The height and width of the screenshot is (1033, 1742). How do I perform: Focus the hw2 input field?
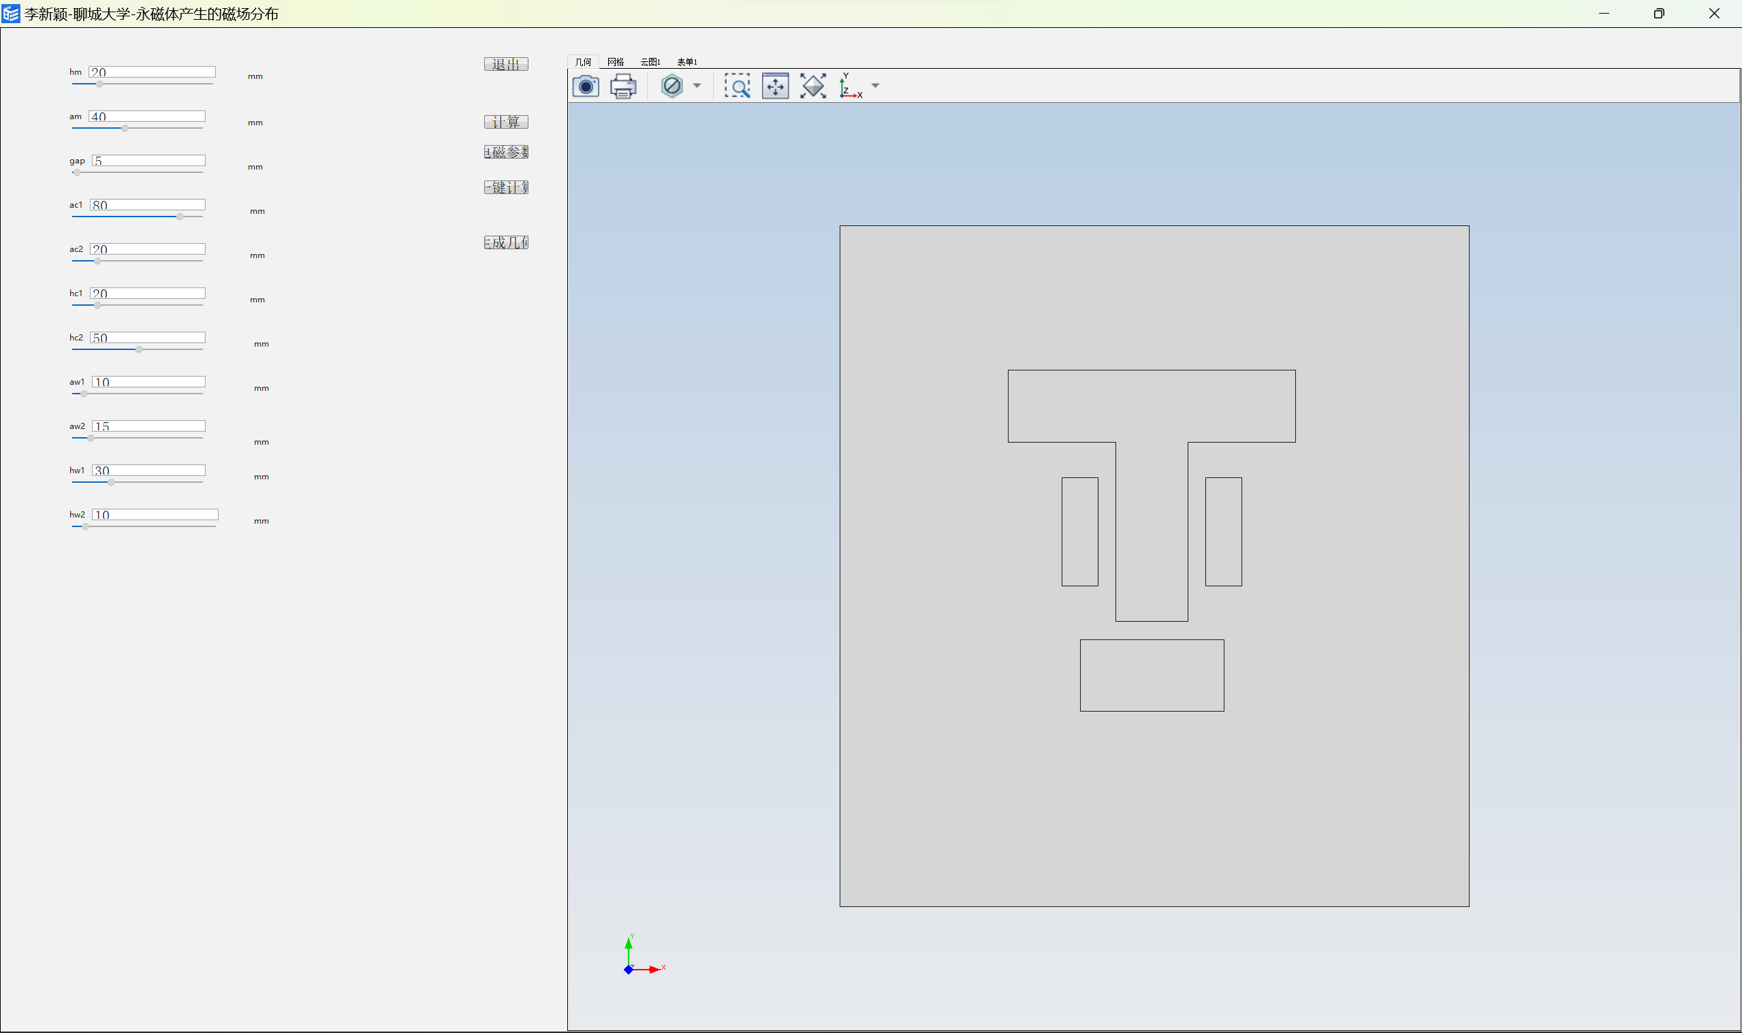pos(155,514)
